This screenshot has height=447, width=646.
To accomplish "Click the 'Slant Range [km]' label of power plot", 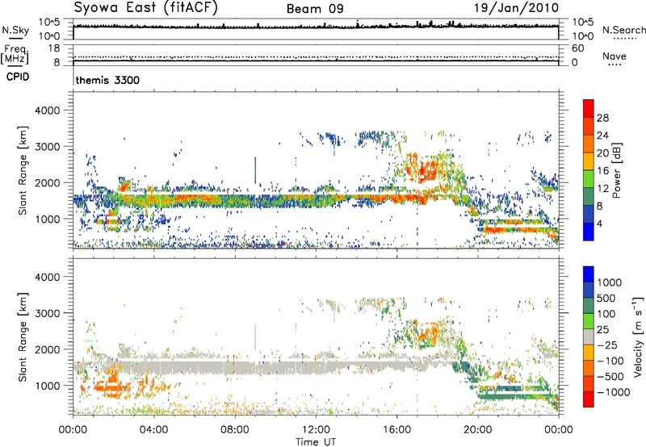I will 23,170.
